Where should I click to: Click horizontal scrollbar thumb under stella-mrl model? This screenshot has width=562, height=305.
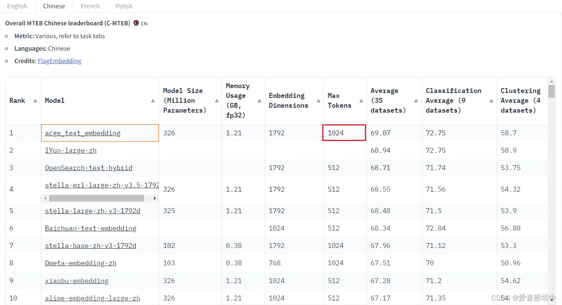96,198
